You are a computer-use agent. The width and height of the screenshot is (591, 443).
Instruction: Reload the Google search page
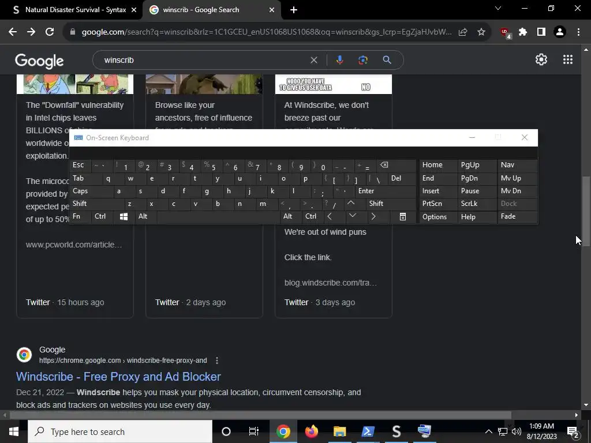click(x=50, y=32)
